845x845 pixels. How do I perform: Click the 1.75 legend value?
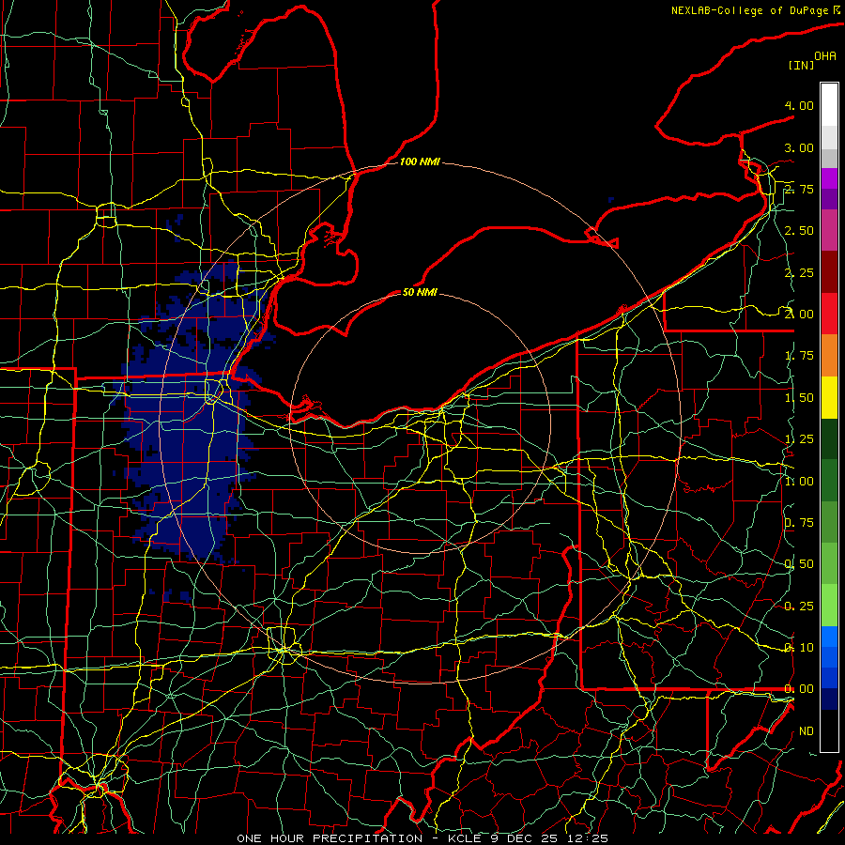point(799,356)
